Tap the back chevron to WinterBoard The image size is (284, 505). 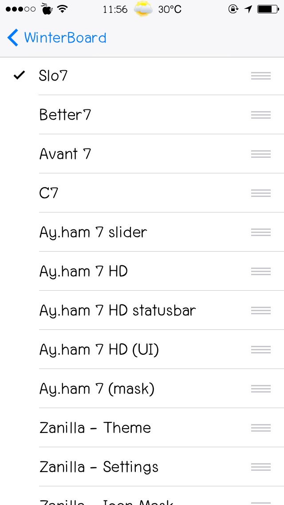(x=12, y=37)
